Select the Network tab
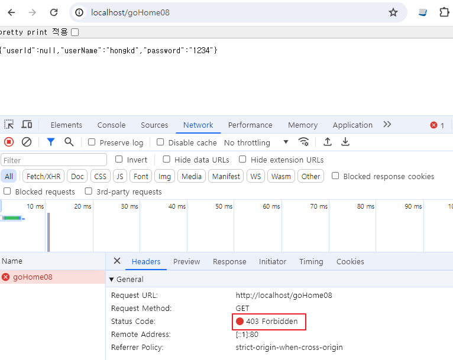 click(198, 125)
